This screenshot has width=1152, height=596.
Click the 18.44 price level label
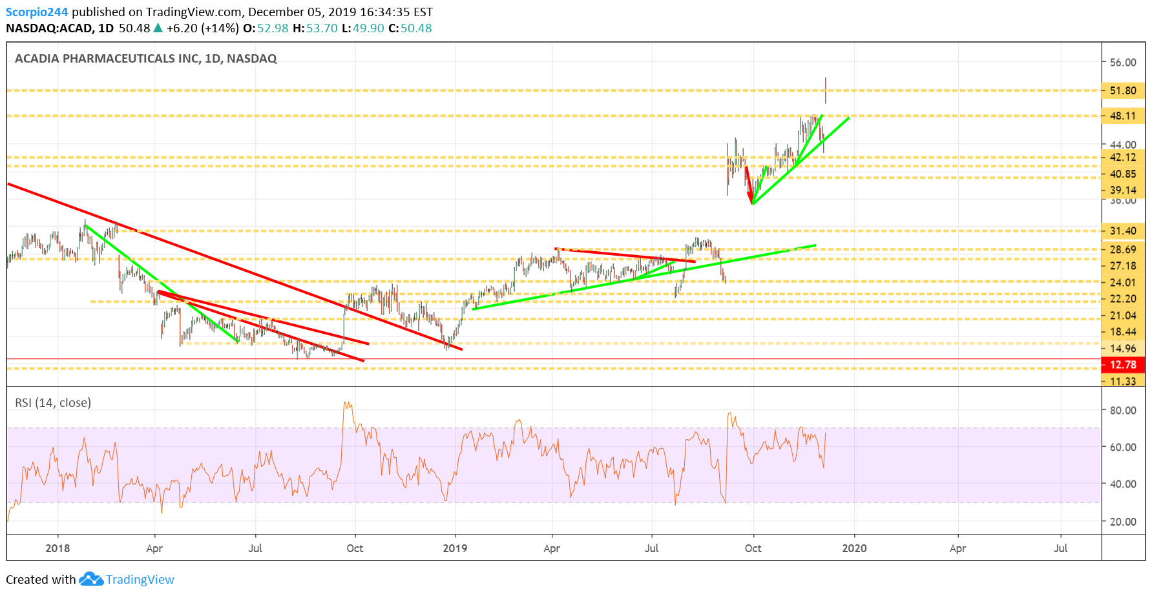click(x=1123, y=331)
